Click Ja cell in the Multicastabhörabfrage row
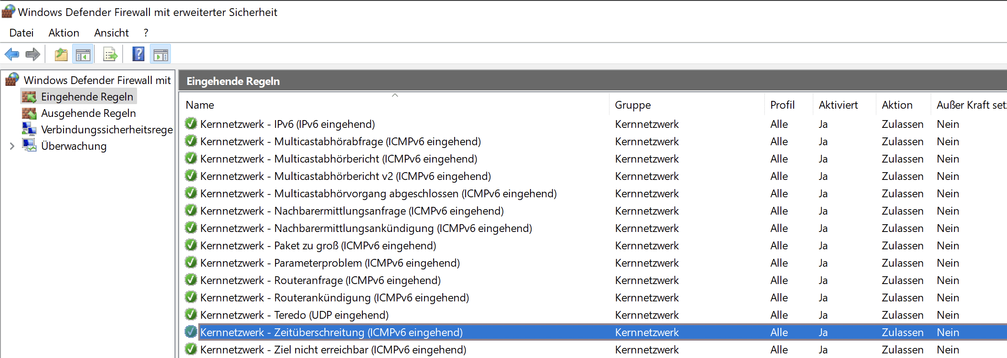The height and width of the screenshot is (358, 1007). (823, 142)
